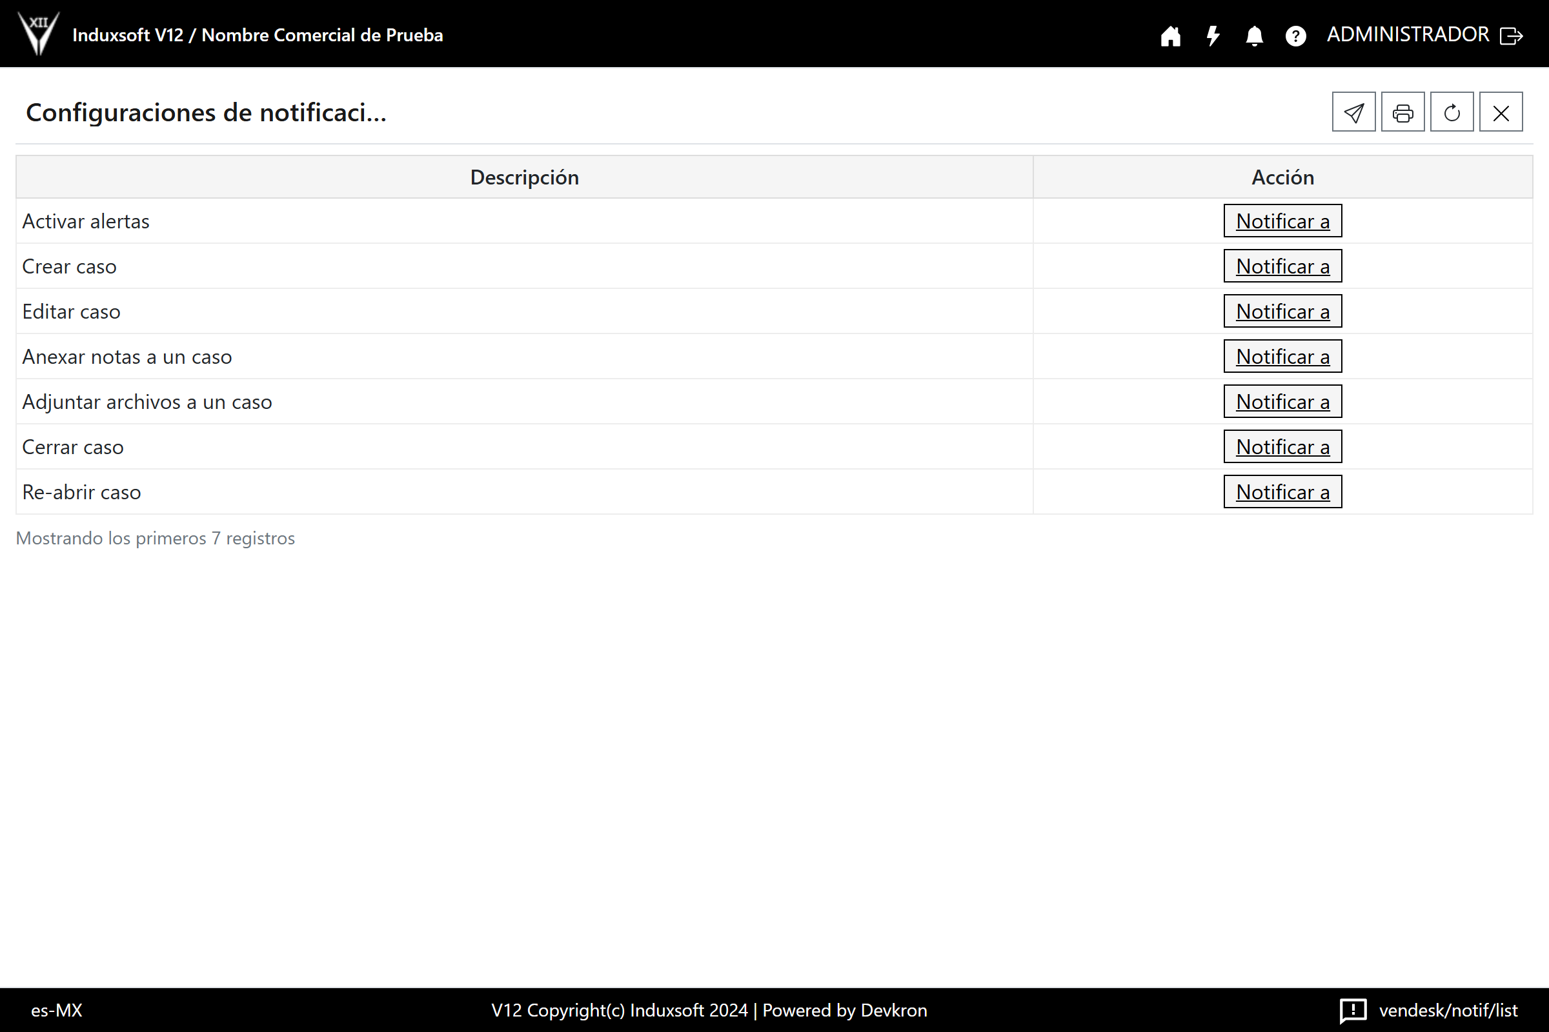Click the es-MX language label
The width and height of the screenshot is (1549, 1032).
[57, 1010]
